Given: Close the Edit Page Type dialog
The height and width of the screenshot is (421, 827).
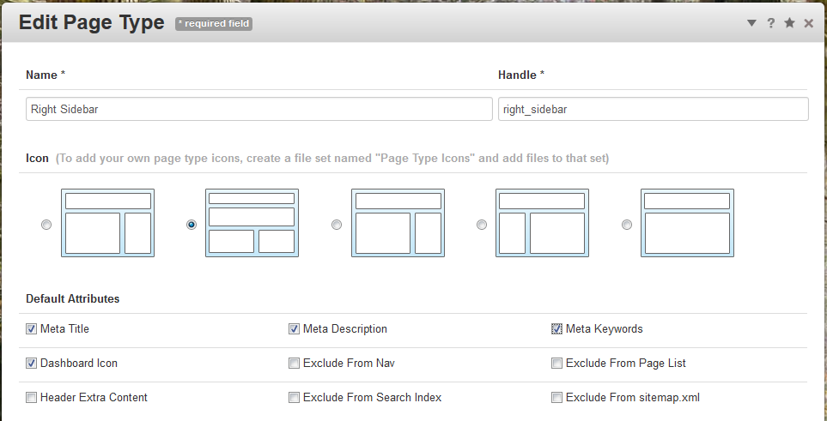Looking at the screenshot, I should click(808, 23).
